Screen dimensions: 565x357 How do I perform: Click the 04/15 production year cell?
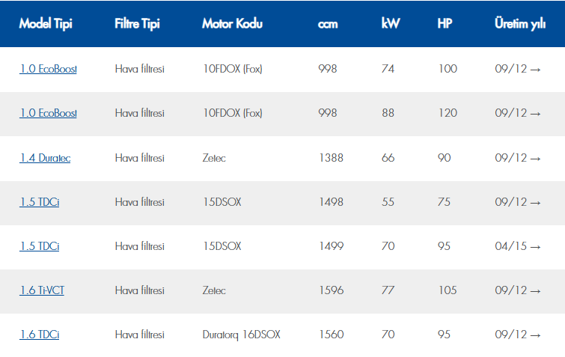coord(517,246)
